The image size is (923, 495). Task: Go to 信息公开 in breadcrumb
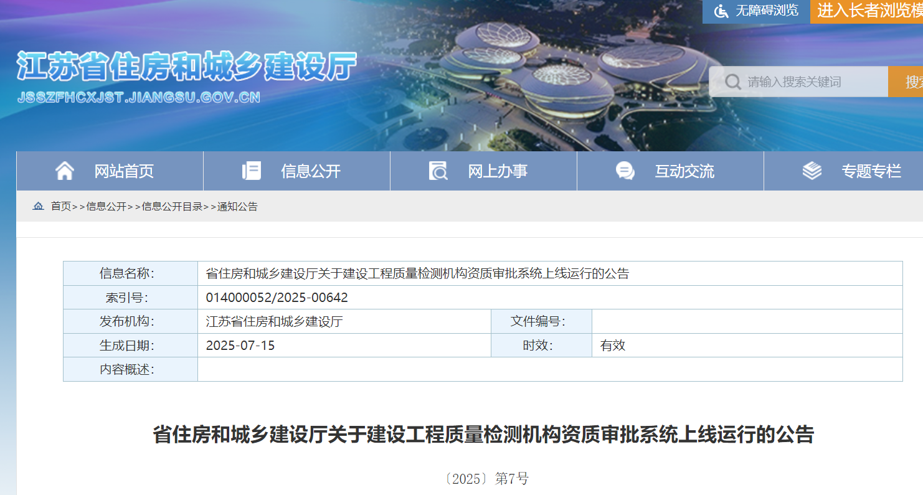tap(107, 207)
